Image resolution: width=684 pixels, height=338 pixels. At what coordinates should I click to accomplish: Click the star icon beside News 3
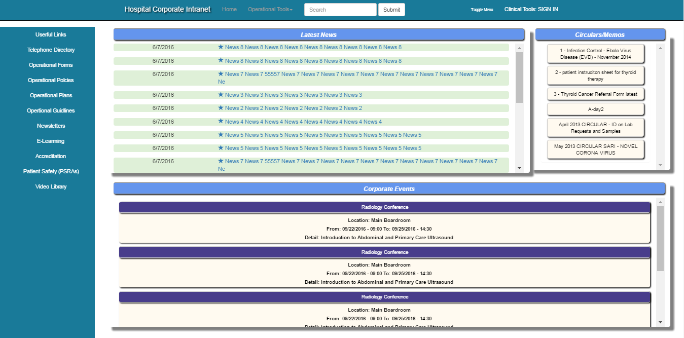(x=221, y=95)
